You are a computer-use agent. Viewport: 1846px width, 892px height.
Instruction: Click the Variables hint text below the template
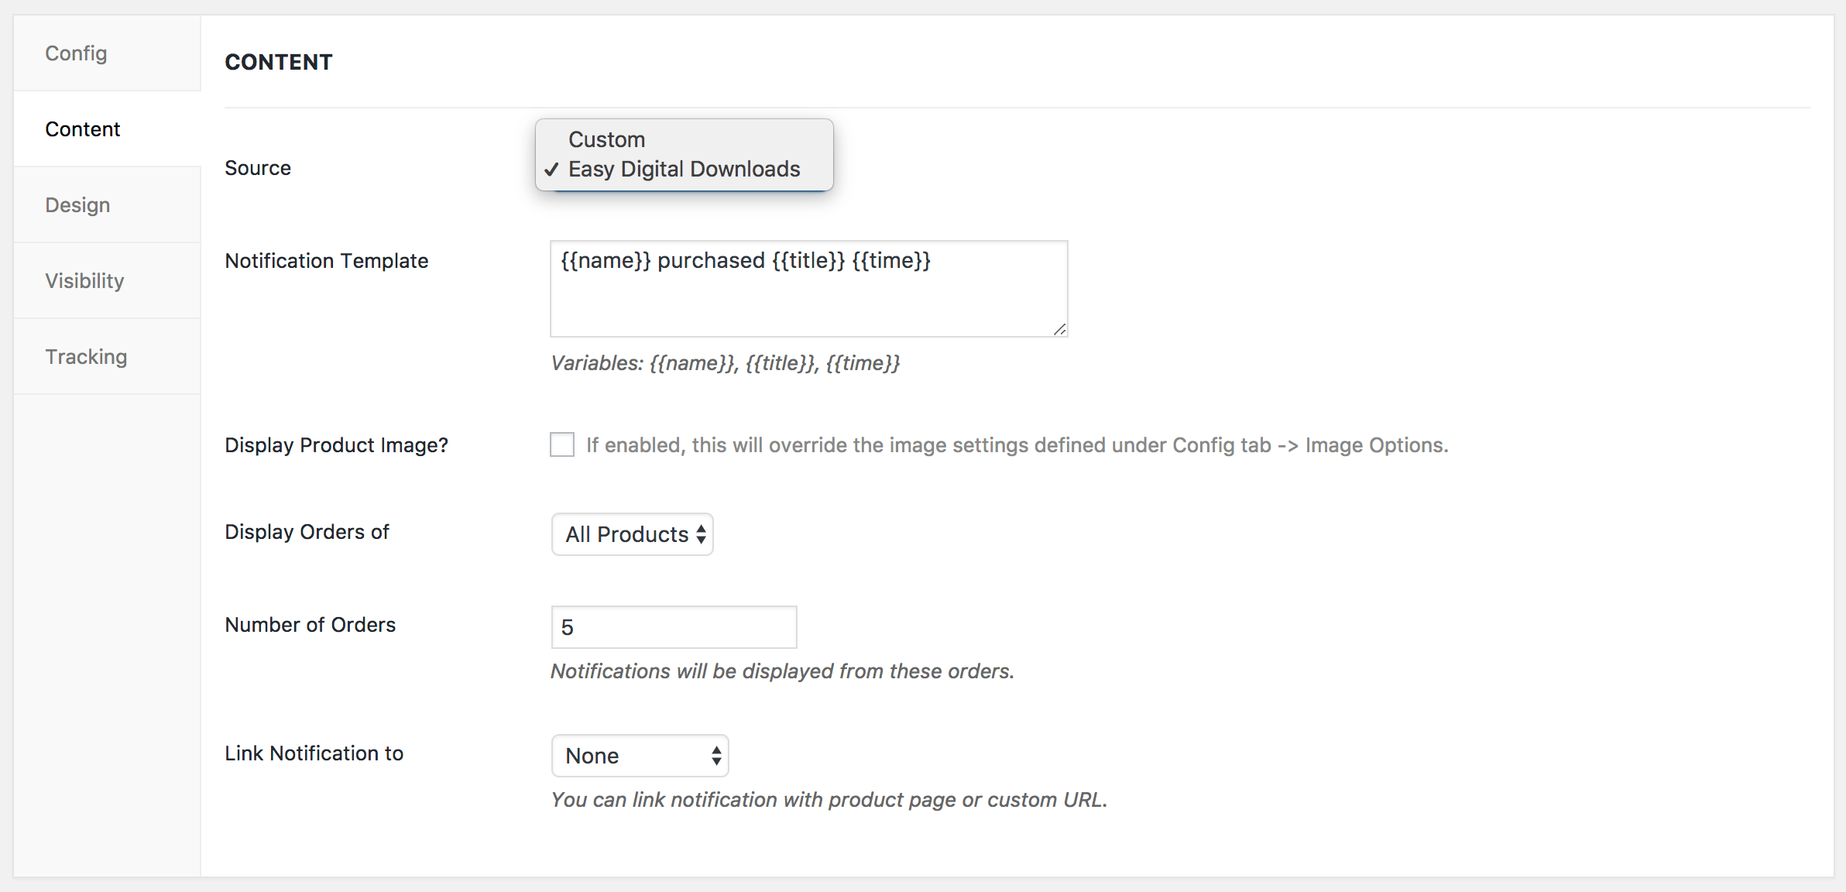pos(726,363)
